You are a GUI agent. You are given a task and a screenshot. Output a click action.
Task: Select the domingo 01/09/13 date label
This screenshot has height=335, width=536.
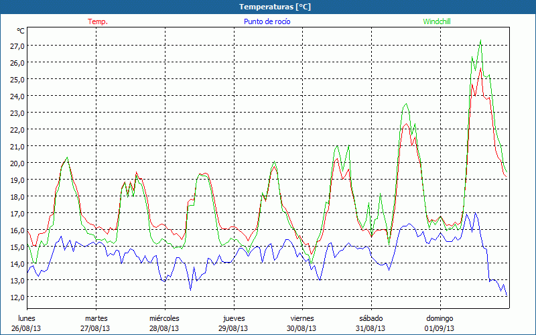pos(439,323)
